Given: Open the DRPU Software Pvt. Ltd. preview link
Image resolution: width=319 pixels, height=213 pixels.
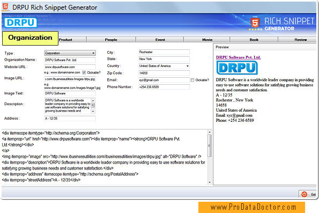Looking at the screenshot, I should point(238,57).
